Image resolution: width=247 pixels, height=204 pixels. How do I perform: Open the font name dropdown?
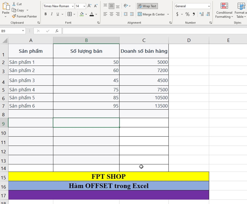(73, 6)
